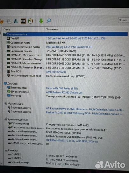The width and height of the screenshot is (129, 173).
Task: Select the Тип ЦП row
Action: (x=13, y=38)
